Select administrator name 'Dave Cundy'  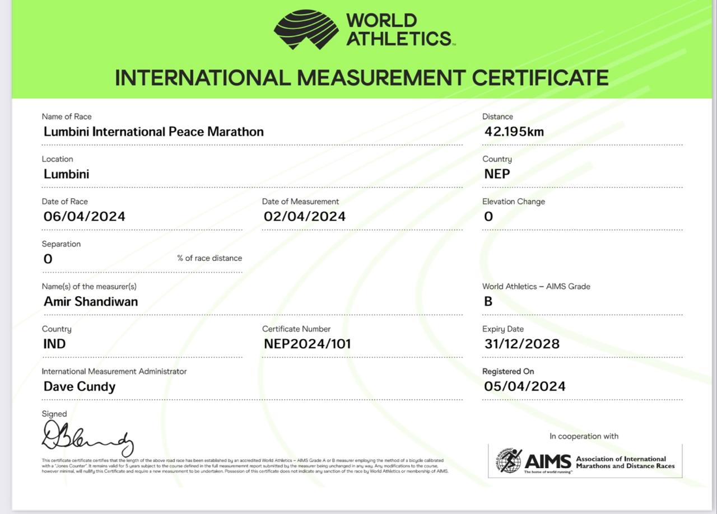tap(80, 386)
